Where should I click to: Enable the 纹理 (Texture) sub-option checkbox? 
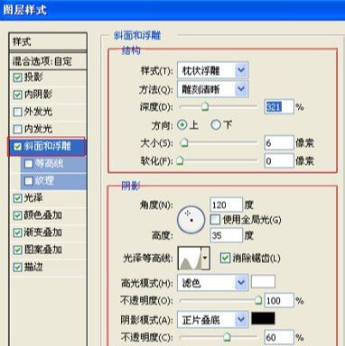point(29,181)
